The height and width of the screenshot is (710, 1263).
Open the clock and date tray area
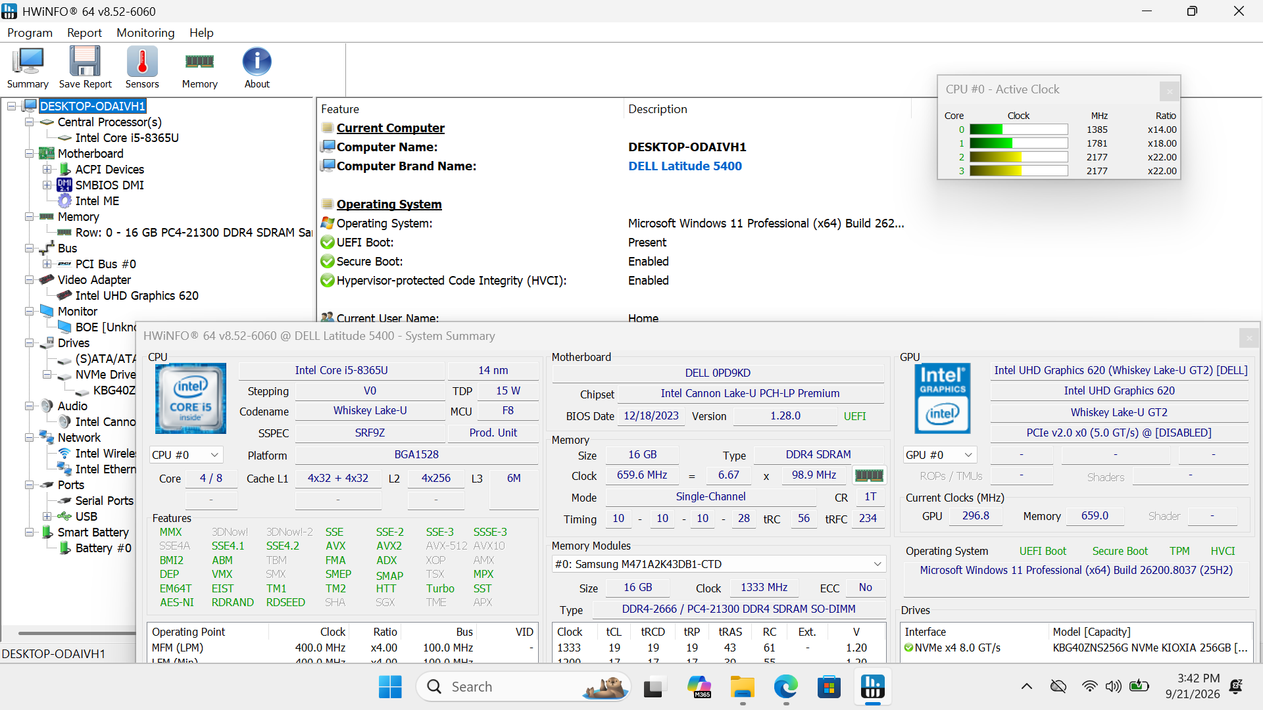(x=1192, y=687)
